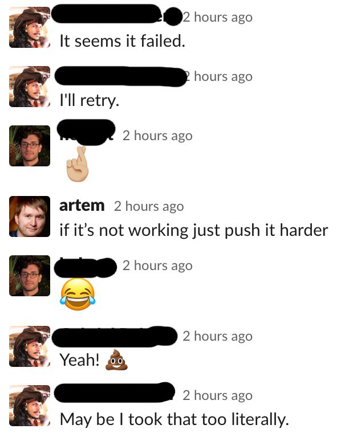Click timestamp above "I'll retry." message
Viewport: 341px width, 433px height.
point(218,76)
